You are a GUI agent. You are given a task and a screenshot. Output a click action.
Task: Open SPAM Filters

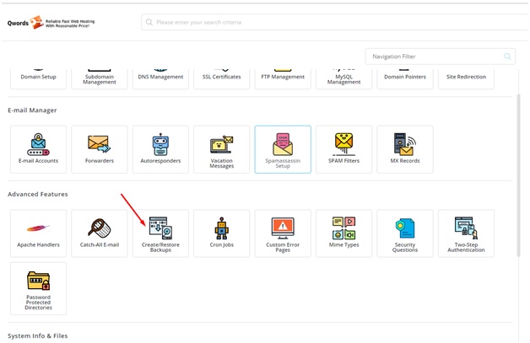343,149
